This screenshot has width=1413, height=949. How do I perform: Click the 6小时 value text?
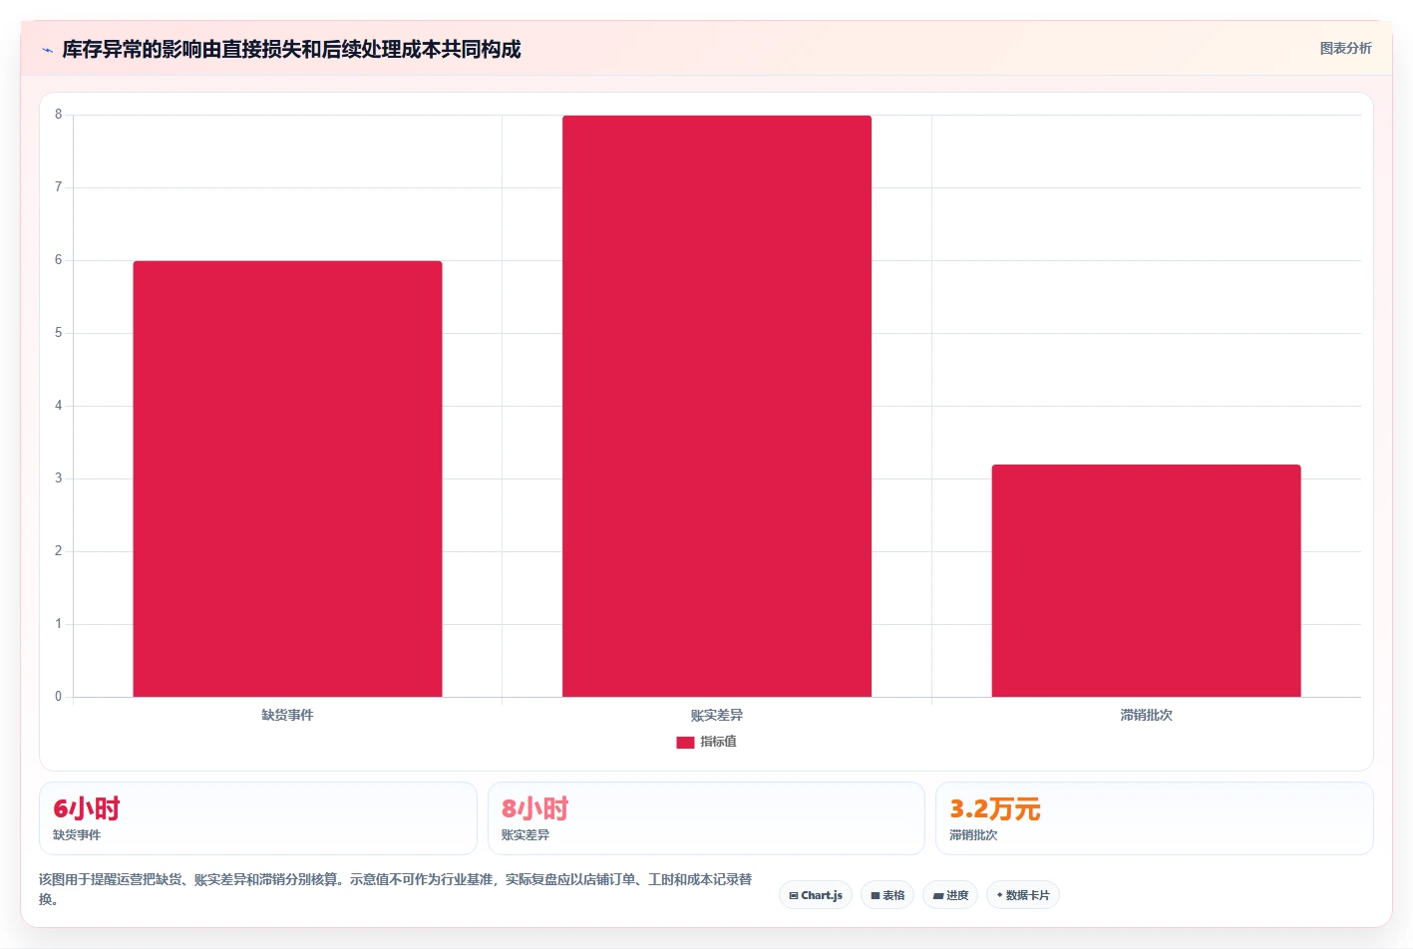[x=87, y=808]
